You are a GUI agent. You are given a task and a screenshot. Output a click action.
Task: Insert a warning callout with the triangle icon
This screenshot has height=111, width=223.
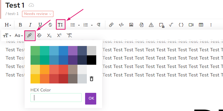(151, 25)
